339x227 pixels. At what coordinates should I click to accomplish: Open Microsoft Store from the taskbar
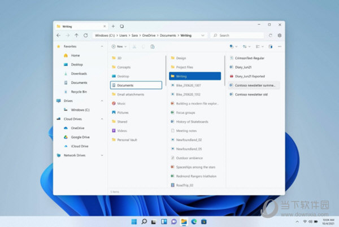204,221
